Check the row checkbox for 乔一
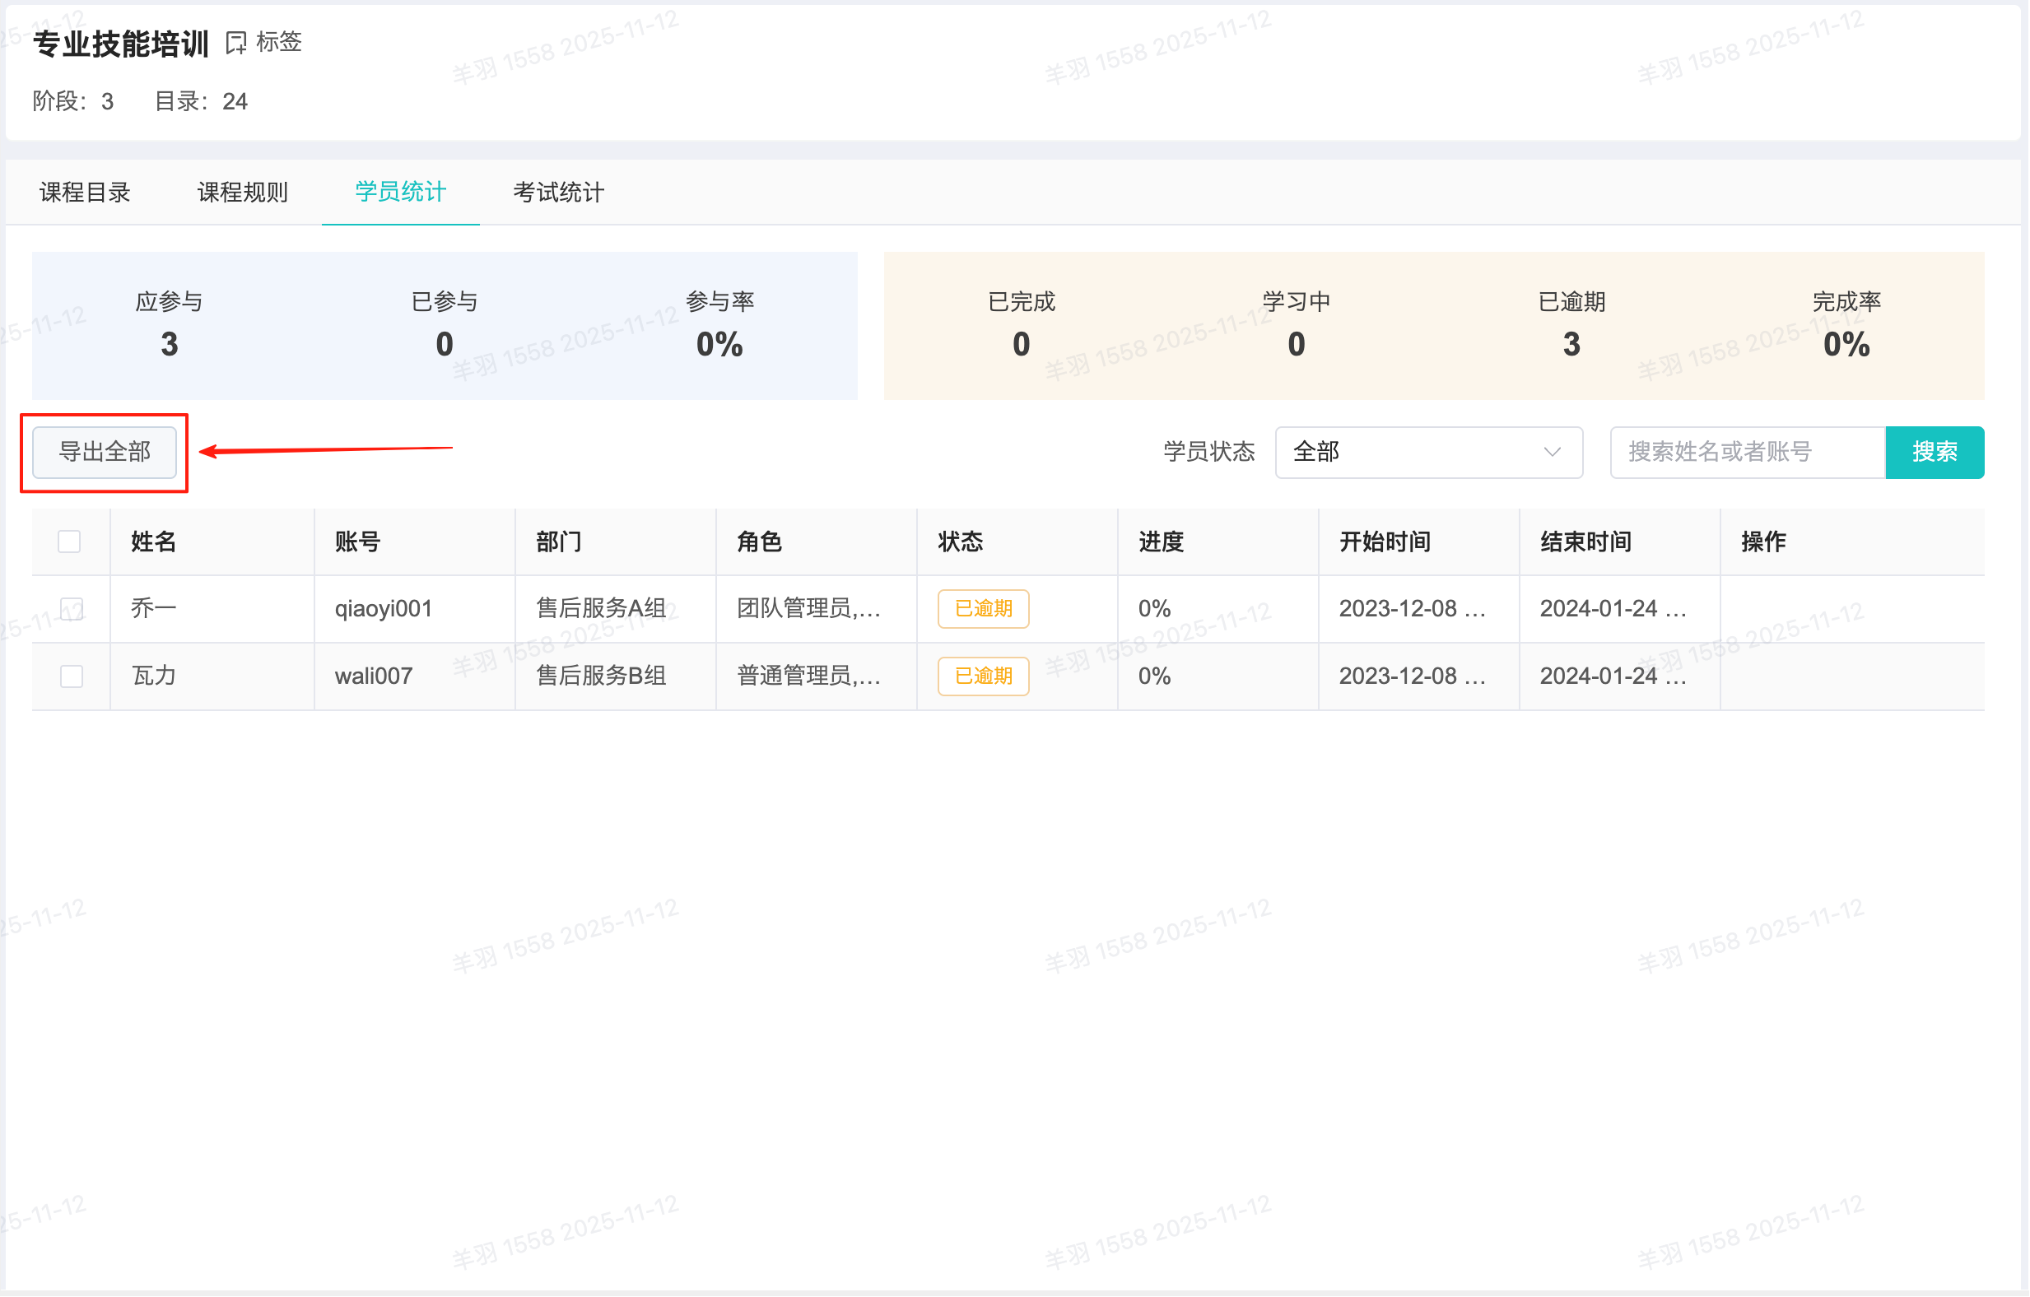The height and width of the screenshot is (1297, 2030). click(72, 608)
